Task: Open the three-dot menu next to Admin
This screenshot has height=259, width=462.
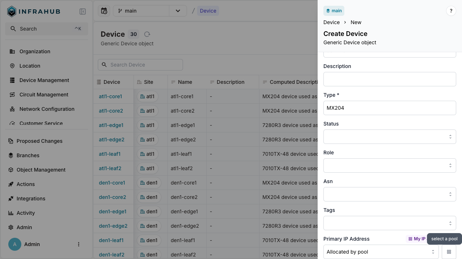Action: pos(79,244)
